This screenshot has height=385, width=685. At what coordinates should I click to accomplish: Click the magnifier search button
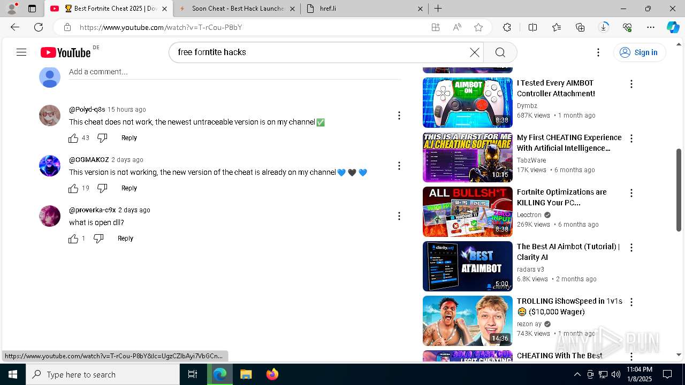pos(500,52)
